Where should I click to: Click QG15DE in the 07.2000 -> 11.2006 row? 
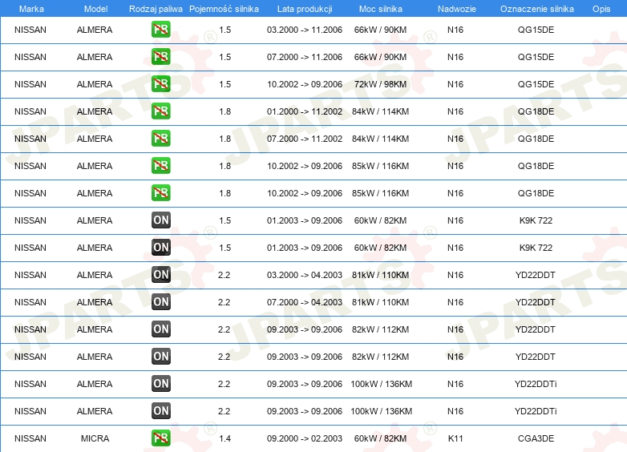(536, 57)
